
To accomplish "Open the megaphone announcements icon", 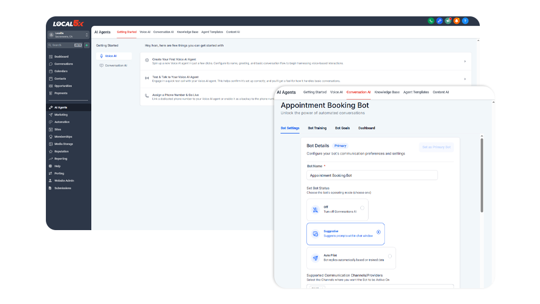I will click(x=448, y=21).
